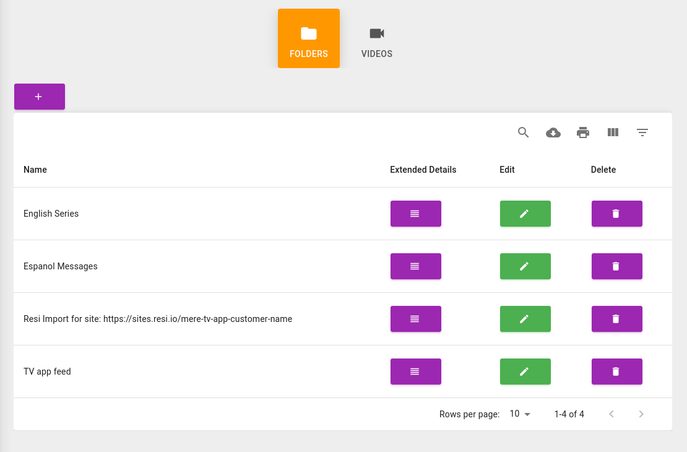
Task: Select the Folders tab
Action: coord(309,38)
